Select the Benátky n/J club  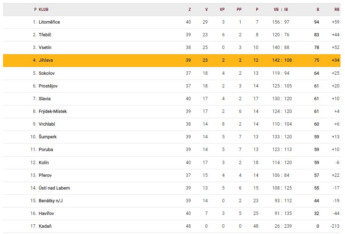coord(51,201)
